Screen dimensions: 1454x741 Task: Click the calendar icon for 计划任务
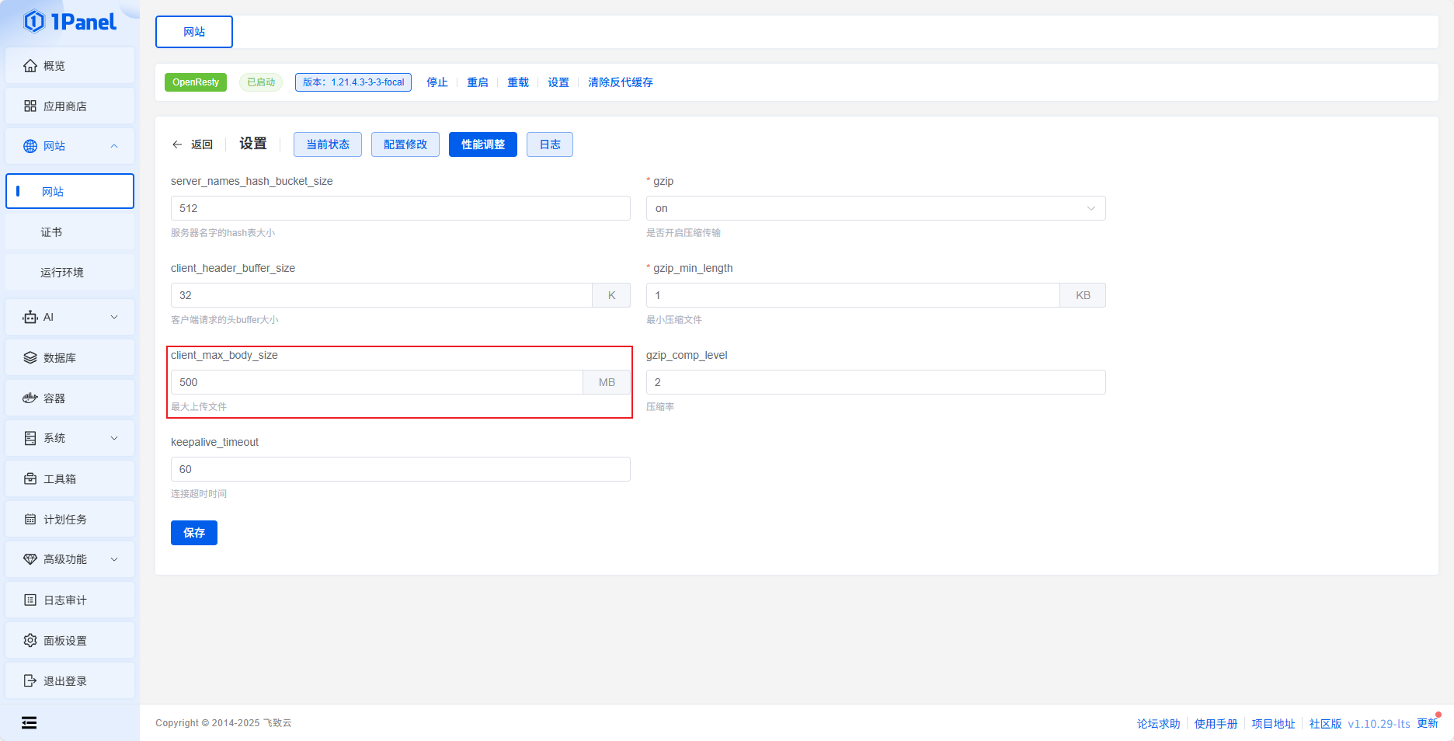[30, 520]
